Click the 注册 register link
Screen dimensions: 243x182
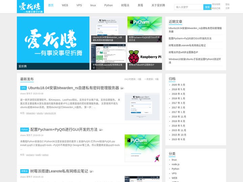[x=227, y=8]
